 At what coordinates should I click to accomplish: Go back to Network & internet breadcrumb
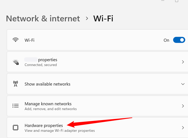coord(43,18)
